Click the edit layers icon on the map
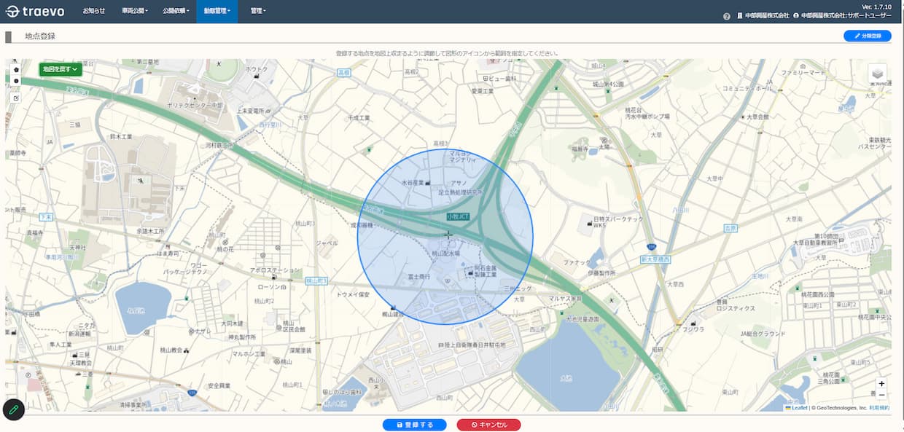The image size is (904, 432). pyautogui.click(x=16, y=98)
